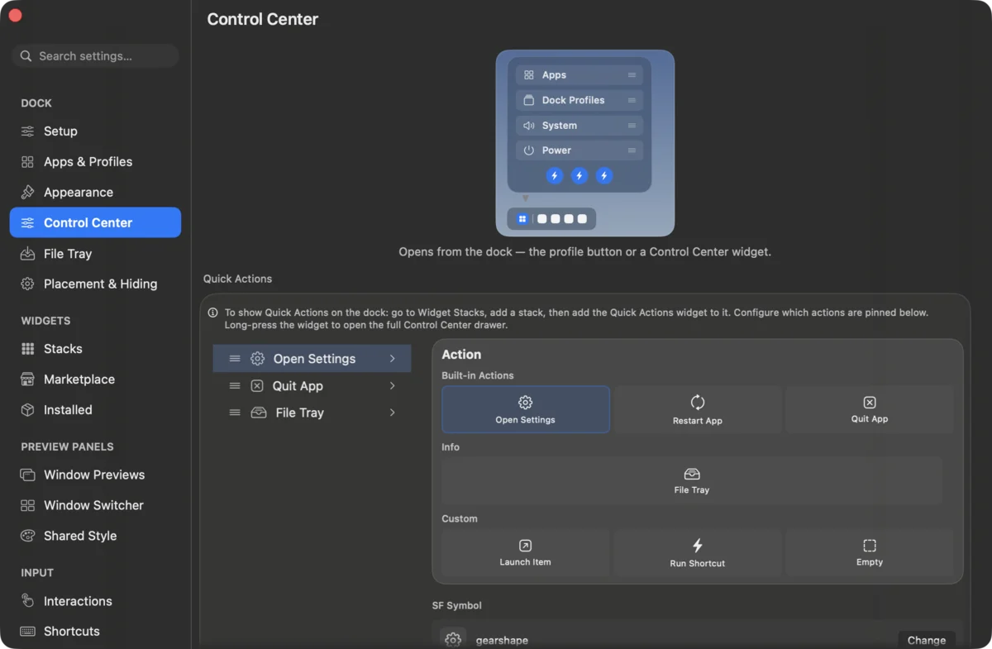The width and height of the screenshot is (992, 649).
Task: Click the magnifier icon in search box
Action: tap(26, 56)
